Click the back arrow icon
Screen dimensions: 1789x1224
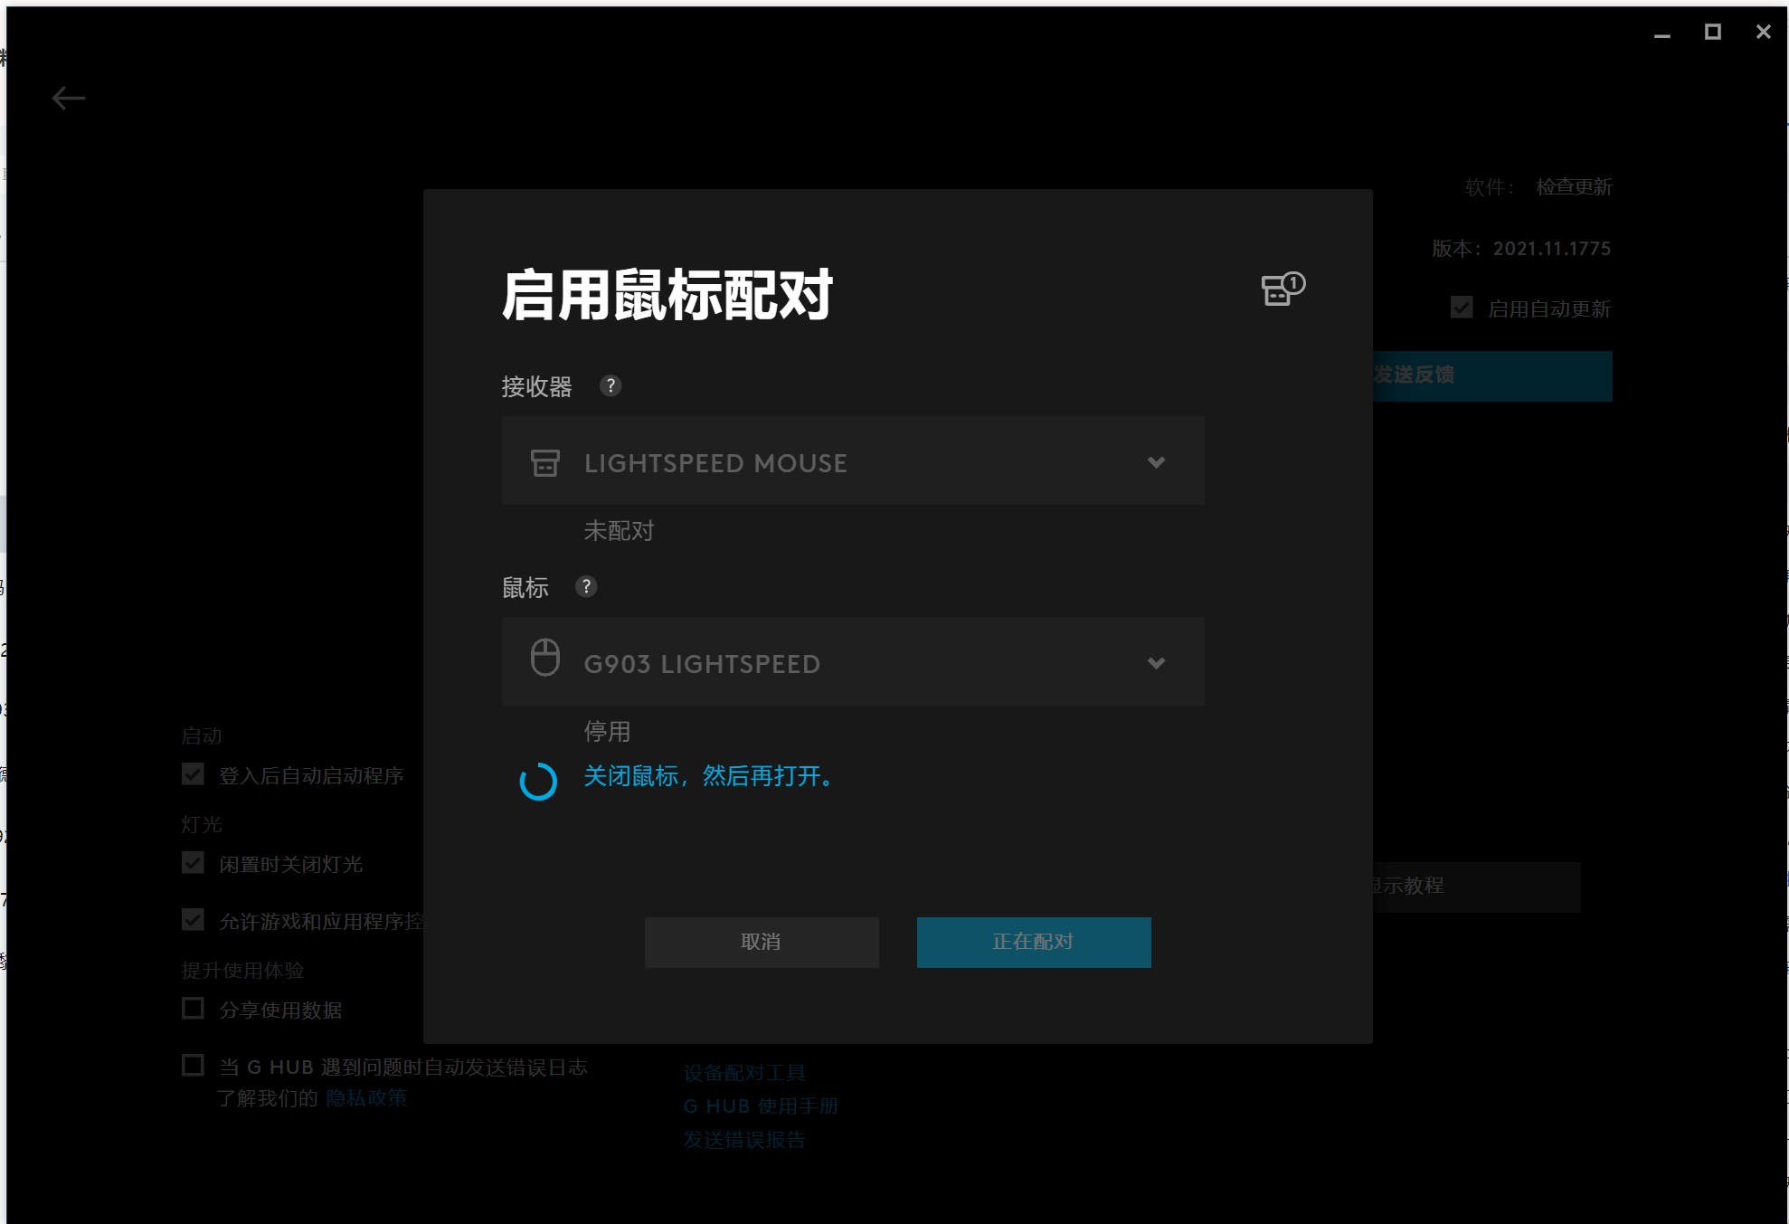[x=69, y=98]
